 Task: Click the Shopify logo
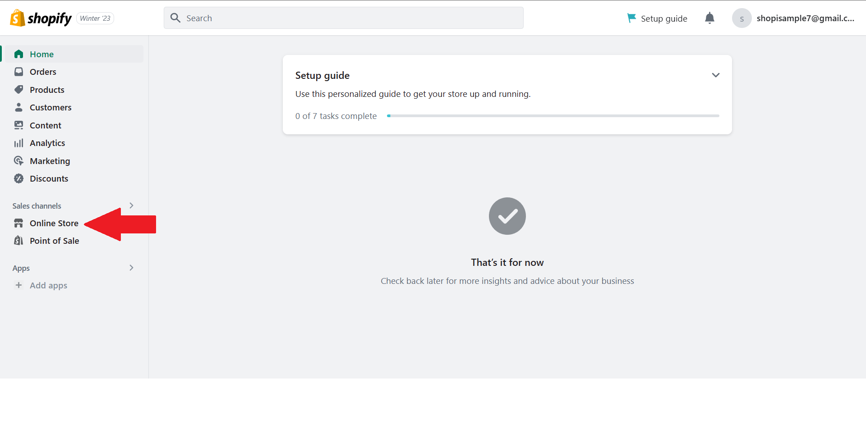41,18
